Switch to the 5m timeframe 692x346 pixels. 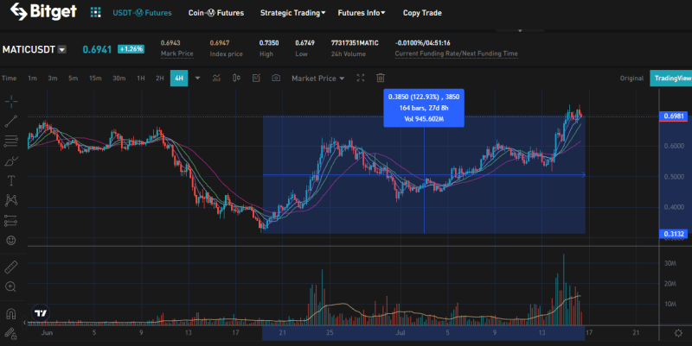[73, 78]
